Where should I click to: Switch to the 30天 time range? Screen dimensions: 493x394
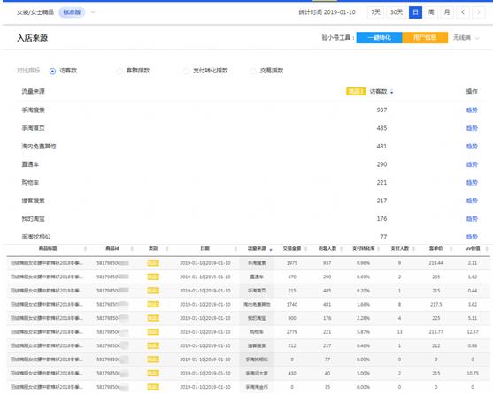[397, 12]
